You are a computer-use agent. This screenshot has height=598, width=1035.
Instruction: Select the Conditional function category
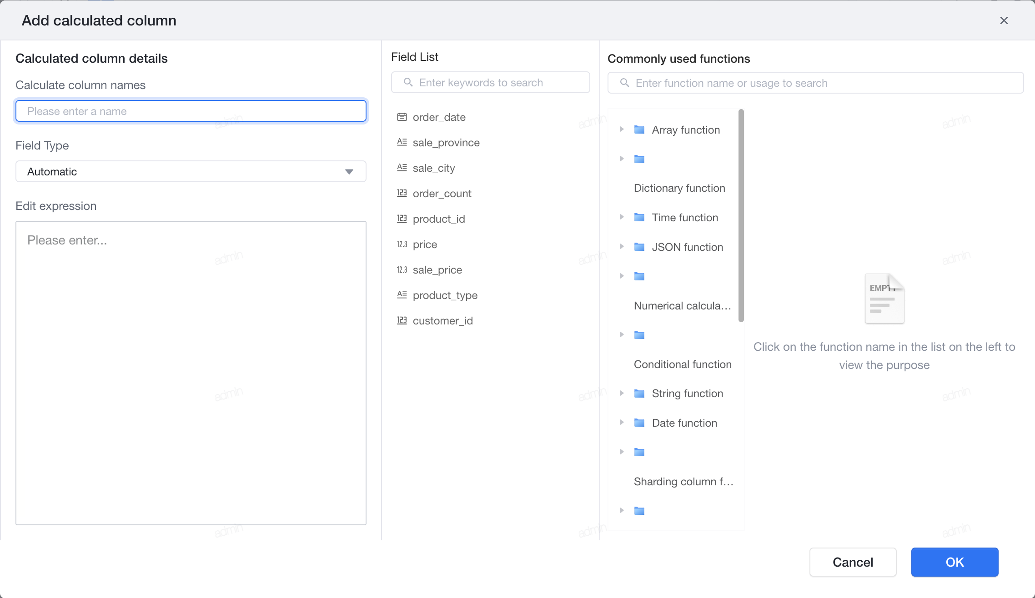[683, 364]
